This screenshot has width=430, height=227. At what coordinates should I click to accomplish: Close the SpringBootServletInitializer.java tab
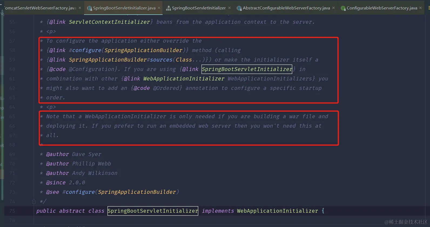point(159,8)
